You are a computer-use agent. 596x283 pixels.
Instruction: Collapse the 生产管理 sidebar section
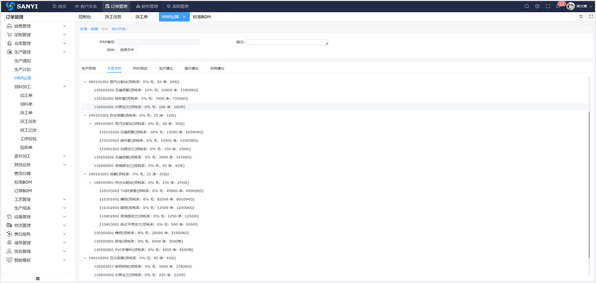click(x=65, y=52)
